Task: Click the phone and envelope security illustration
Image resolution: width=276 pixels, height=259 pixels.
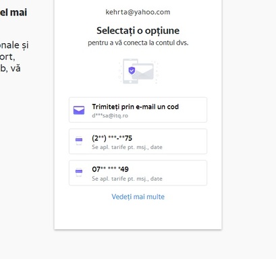Action: [138, 71]
